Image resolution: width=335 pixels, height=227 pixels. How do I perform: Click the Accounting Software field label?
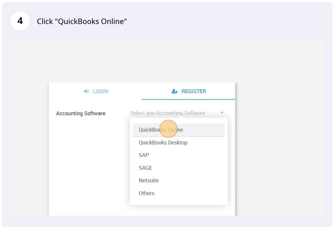click(x=81, y=113)
